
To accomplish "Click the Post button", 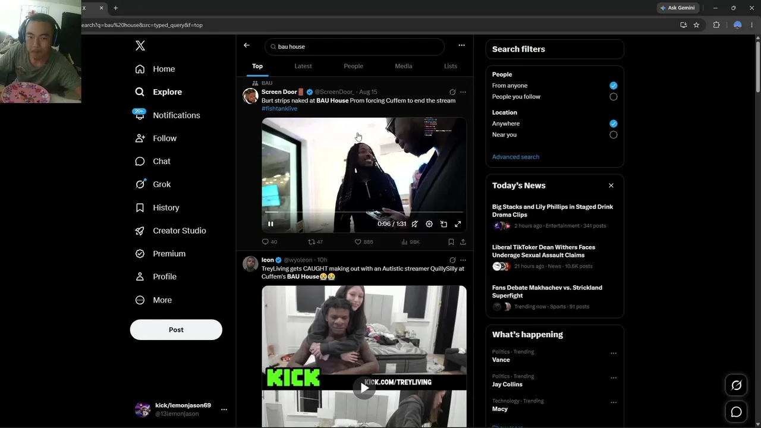I will pyautogui.click(x=176, y=330).
